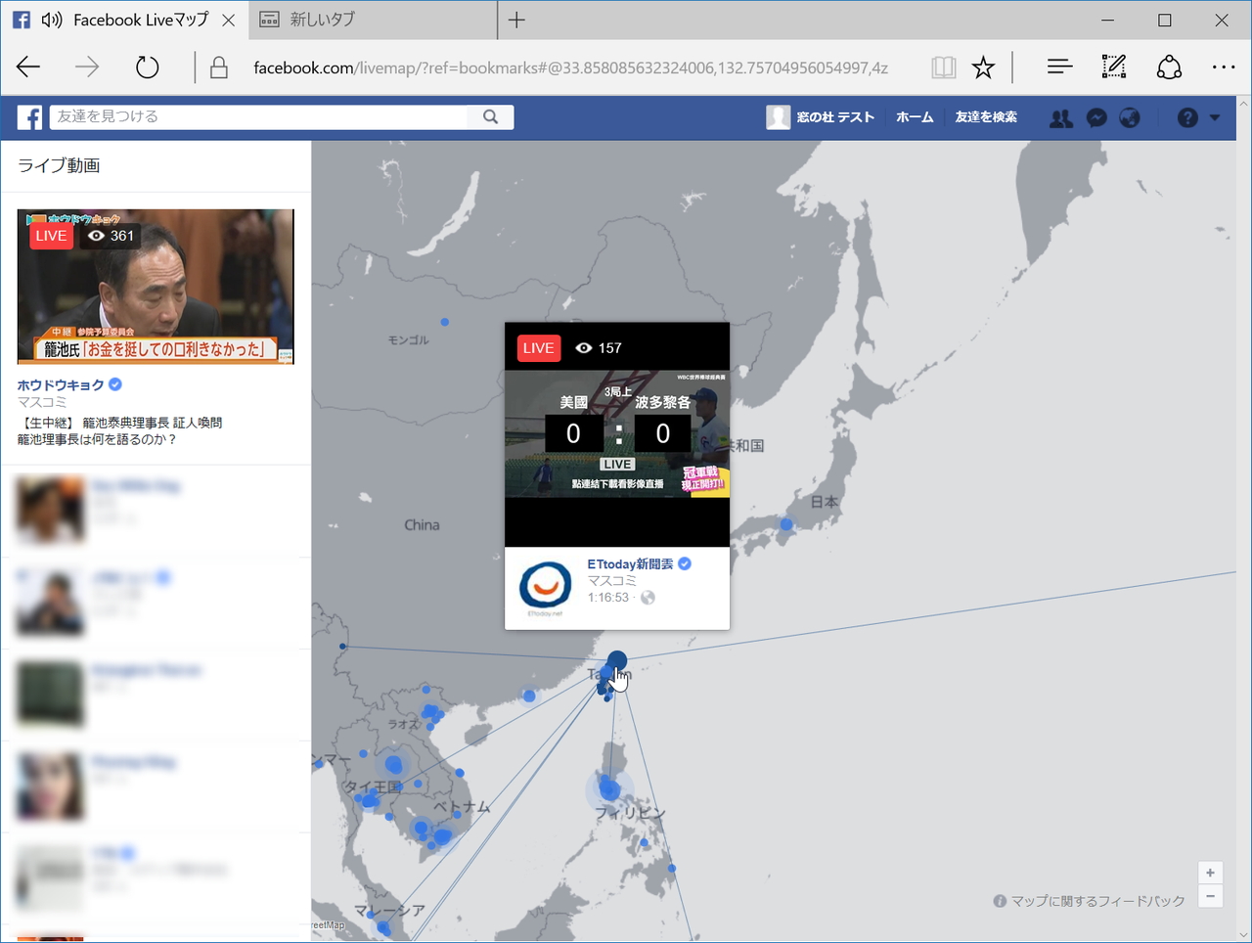1252x943 pixels.
Task: Open the Messenger chat icon
Action: (1095, 117)
